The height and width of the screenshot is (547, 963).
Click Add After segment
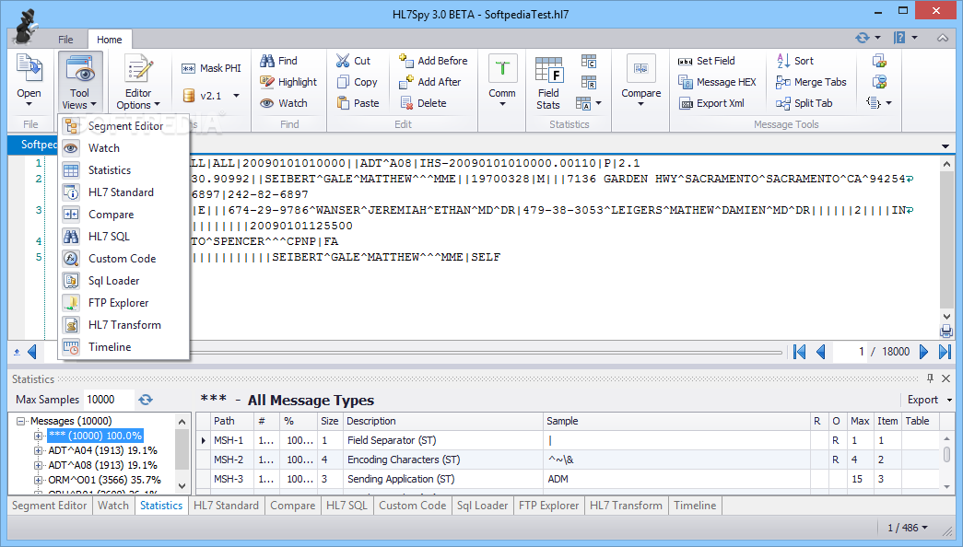[x=430, y=82]
